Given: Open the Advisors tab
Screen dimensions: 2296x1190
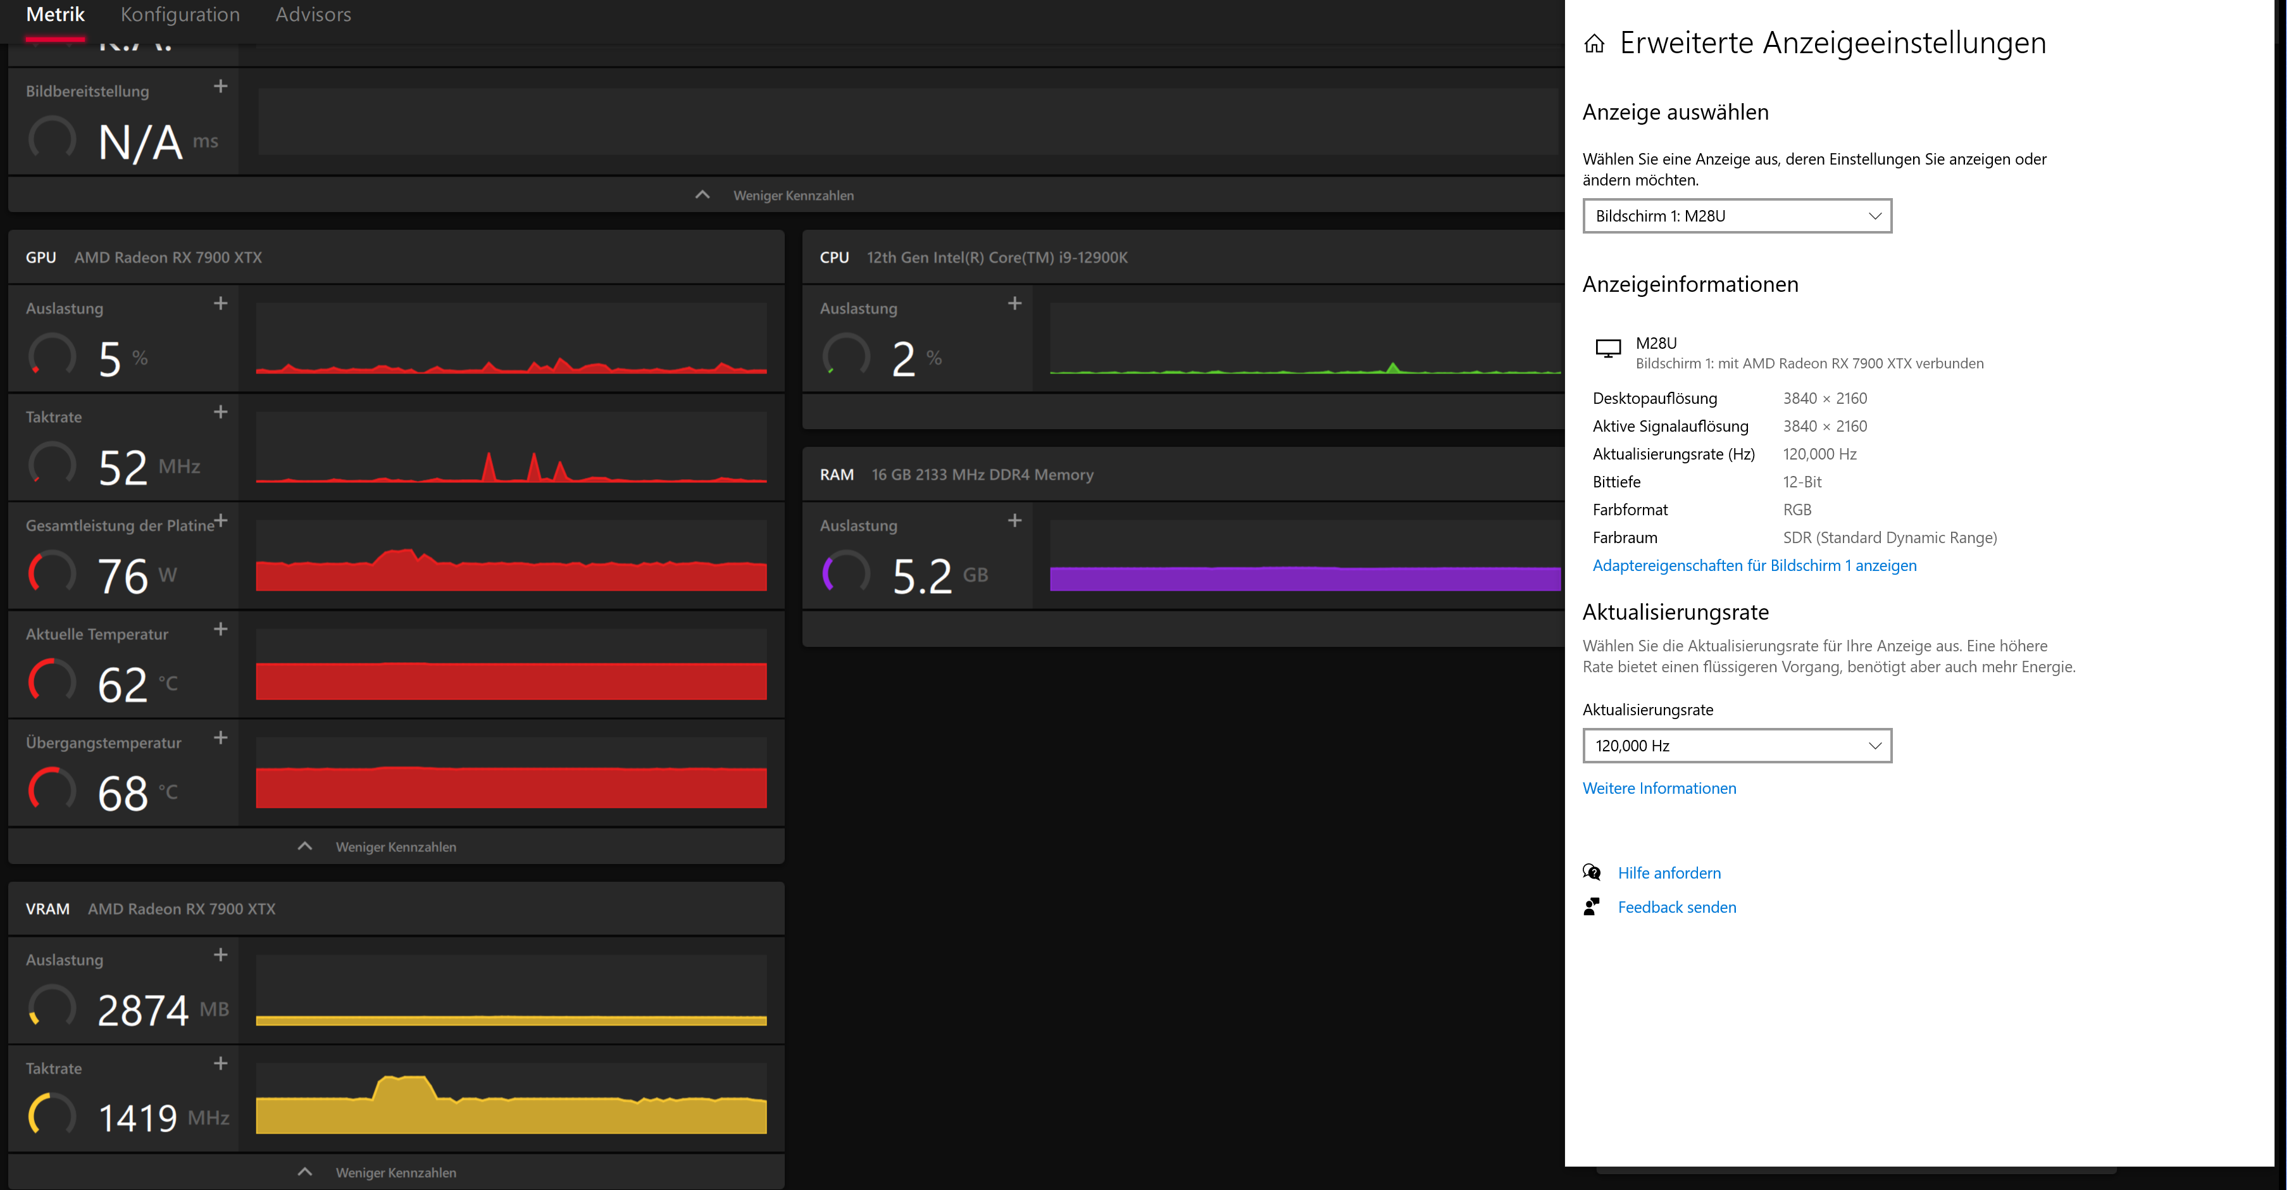Looking at the screenshot, I should [x=313, y=15].
